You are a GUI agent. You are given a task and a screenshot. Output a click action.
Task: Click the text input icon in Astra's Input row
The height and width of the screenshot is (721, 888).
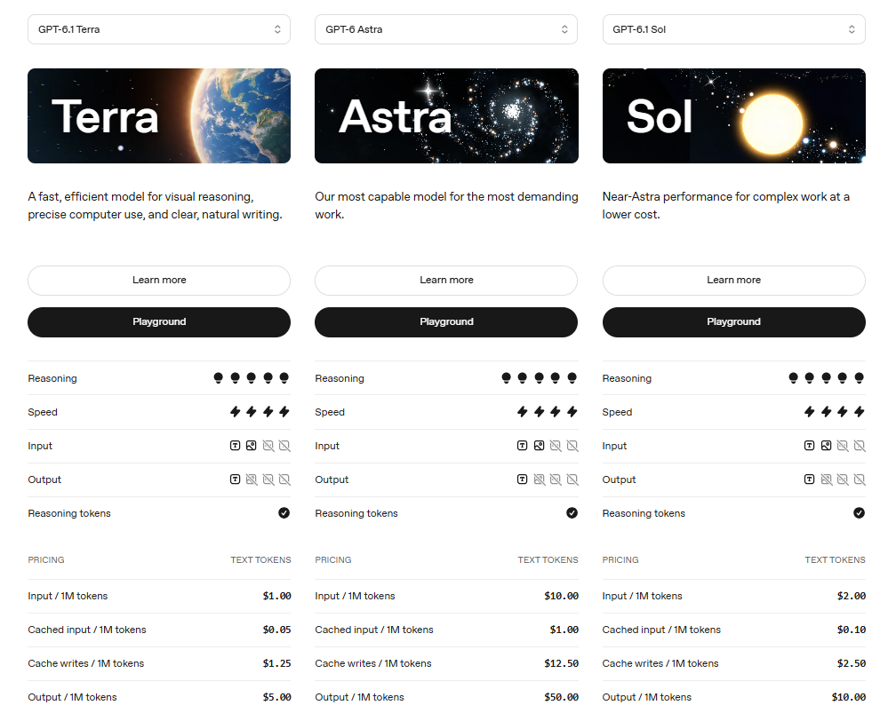coord(522,446)
